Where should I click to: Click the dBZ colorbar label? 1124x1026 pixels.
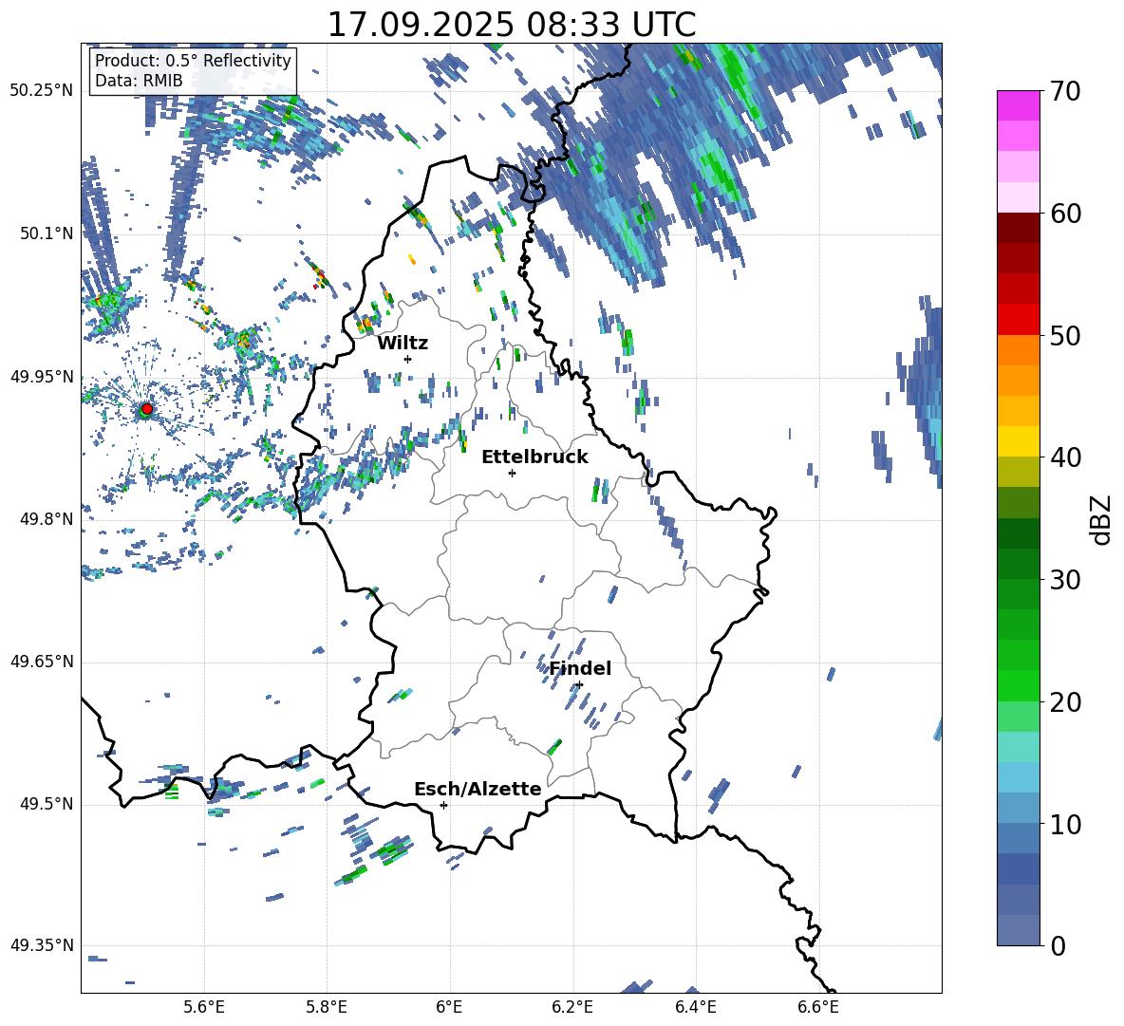[x=1099, y=519]
